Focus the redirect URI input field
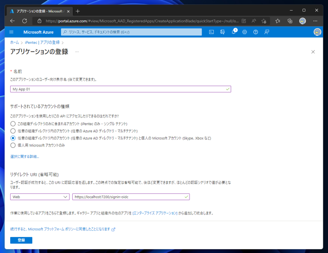The height and width of the screenshot is (253, 328). [131, 197]
